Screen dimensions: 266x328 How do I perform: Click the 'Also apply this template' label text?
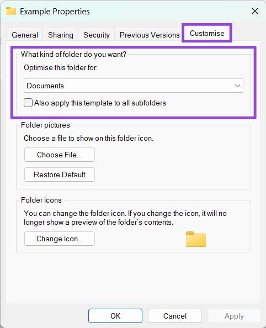pos(100,103)
